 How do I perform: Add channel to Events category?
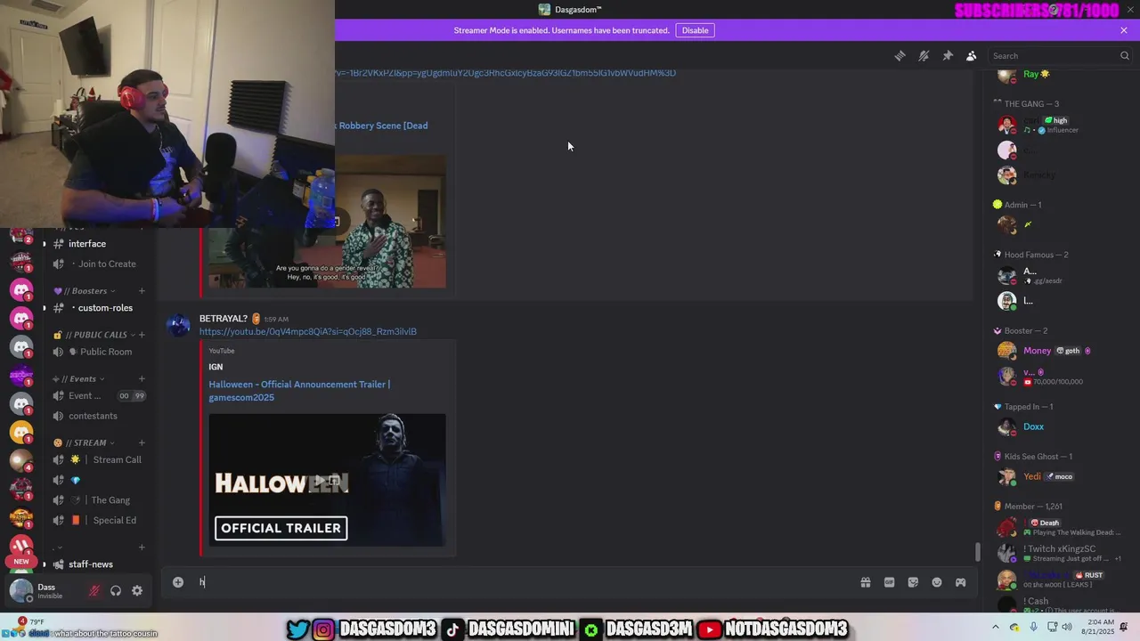pyautogui.click(x=142, y=379)
